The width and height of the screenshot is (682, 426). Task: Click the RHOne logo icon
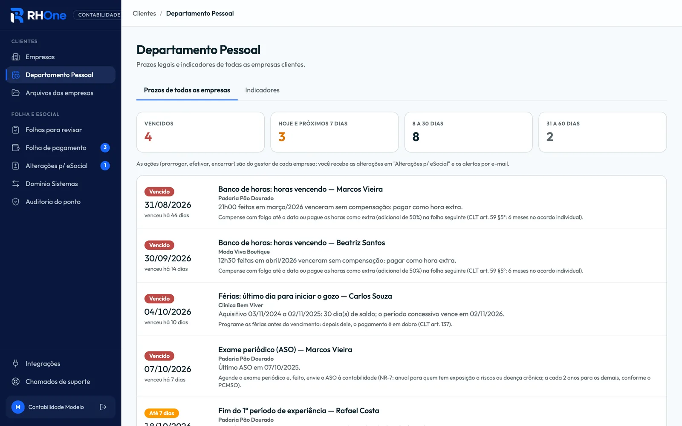17,15
